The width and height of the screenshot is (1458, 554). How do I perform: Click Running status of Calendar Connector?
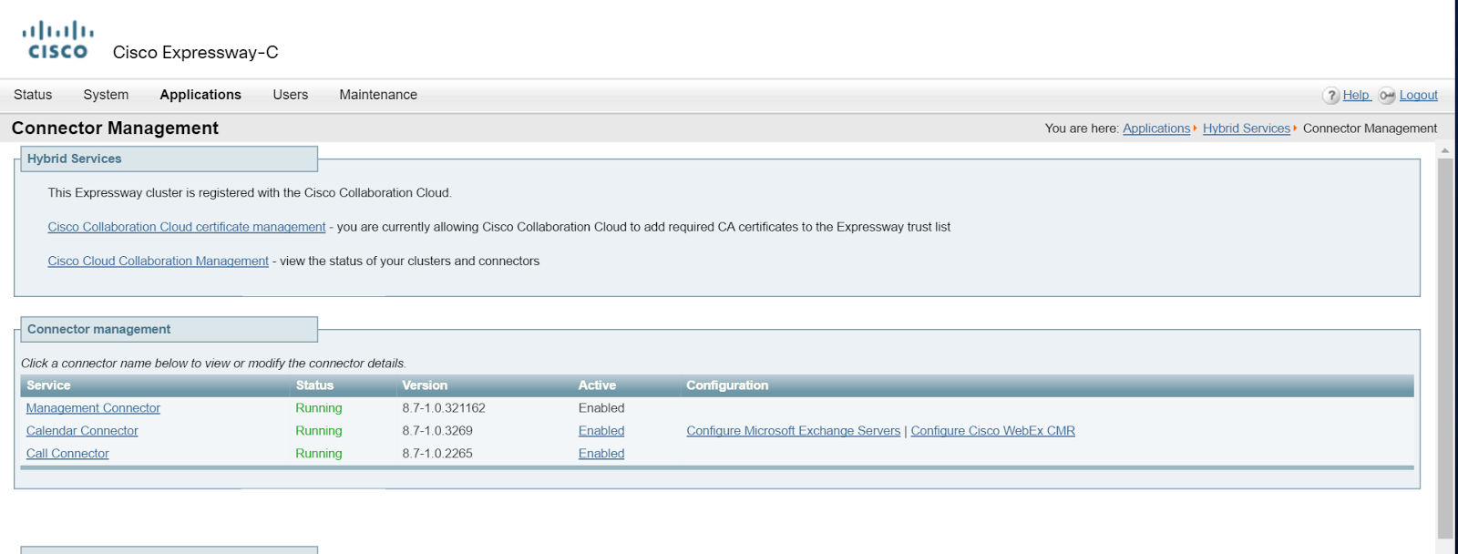point(319,431)
